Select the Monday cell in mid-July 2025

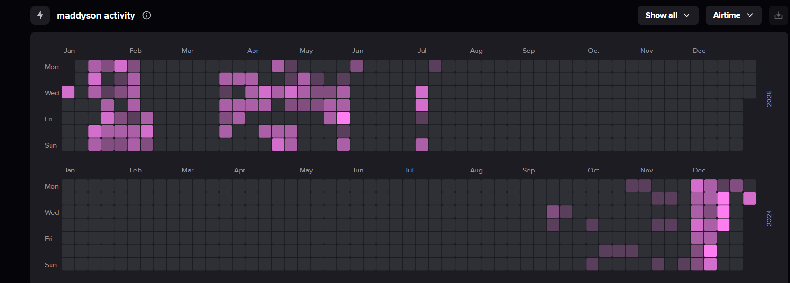click(435, 66)
